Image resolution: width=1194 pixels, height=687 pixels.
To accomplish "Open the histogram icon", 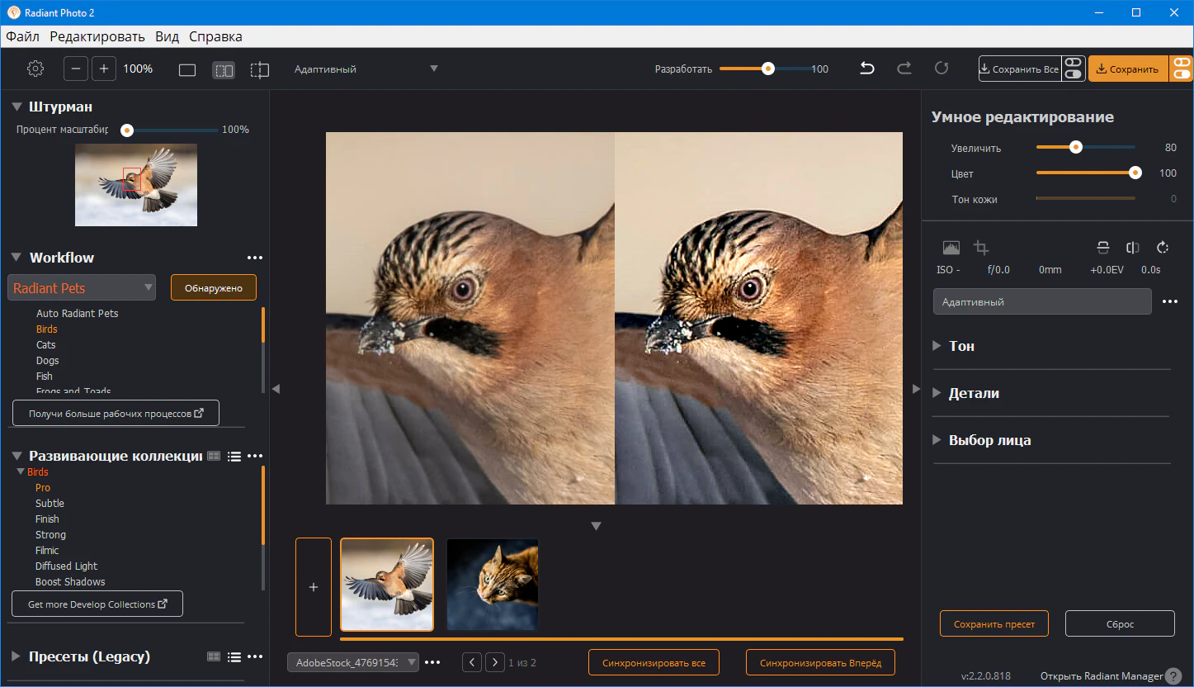I will tap(951, 248).
